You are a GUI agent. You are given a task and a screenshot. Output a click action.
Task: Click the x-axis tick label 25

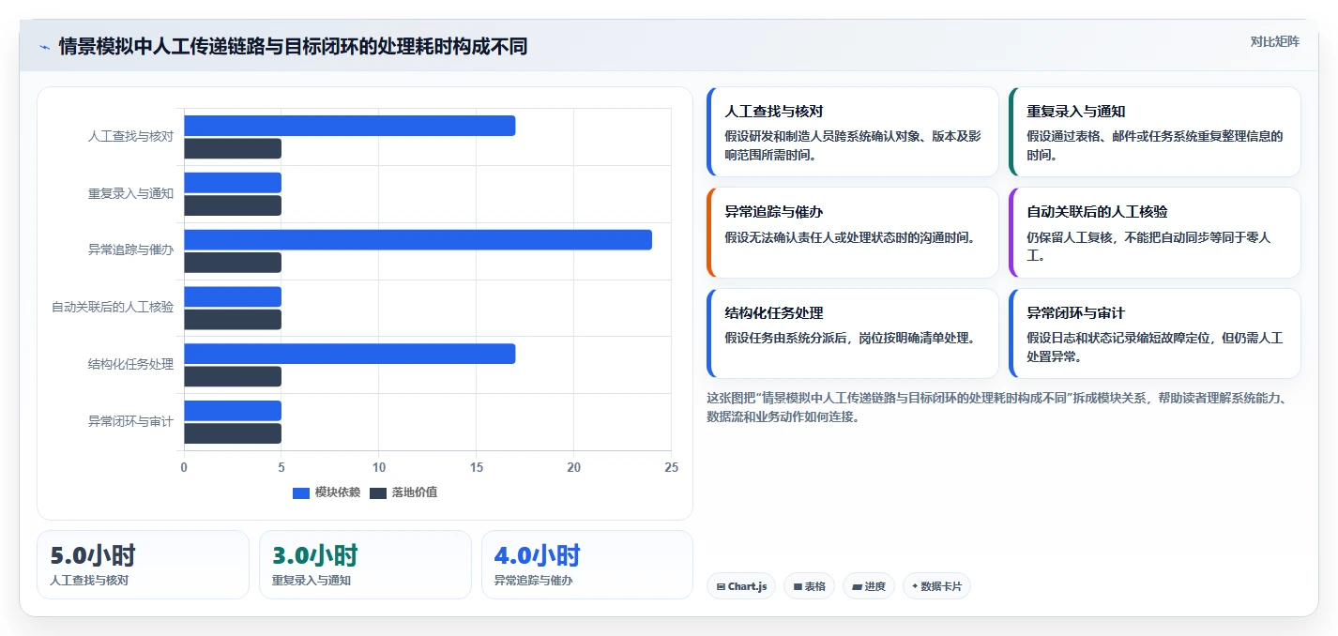(671, 467)
